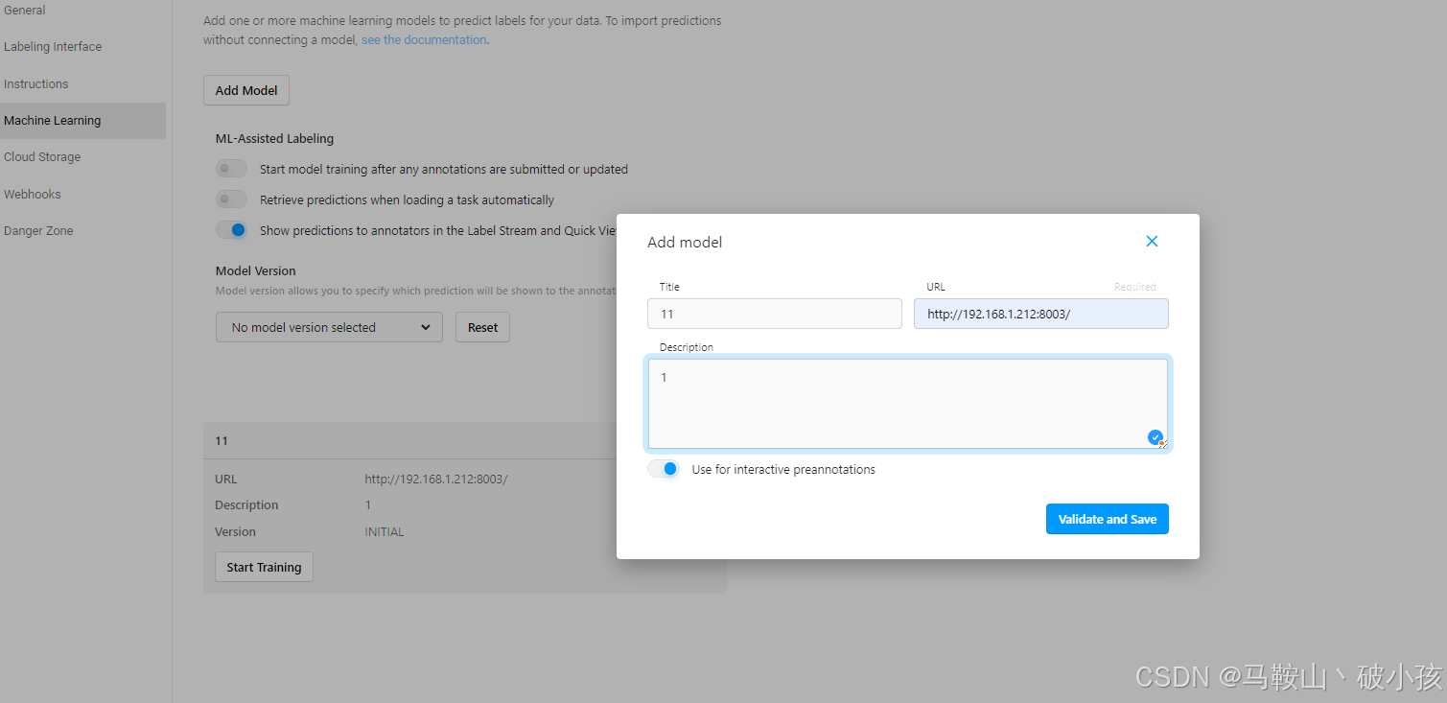This screenshot has width=1447, height=703.
Task: Enable training after annotations are submitted
Action: coord(231,168)
